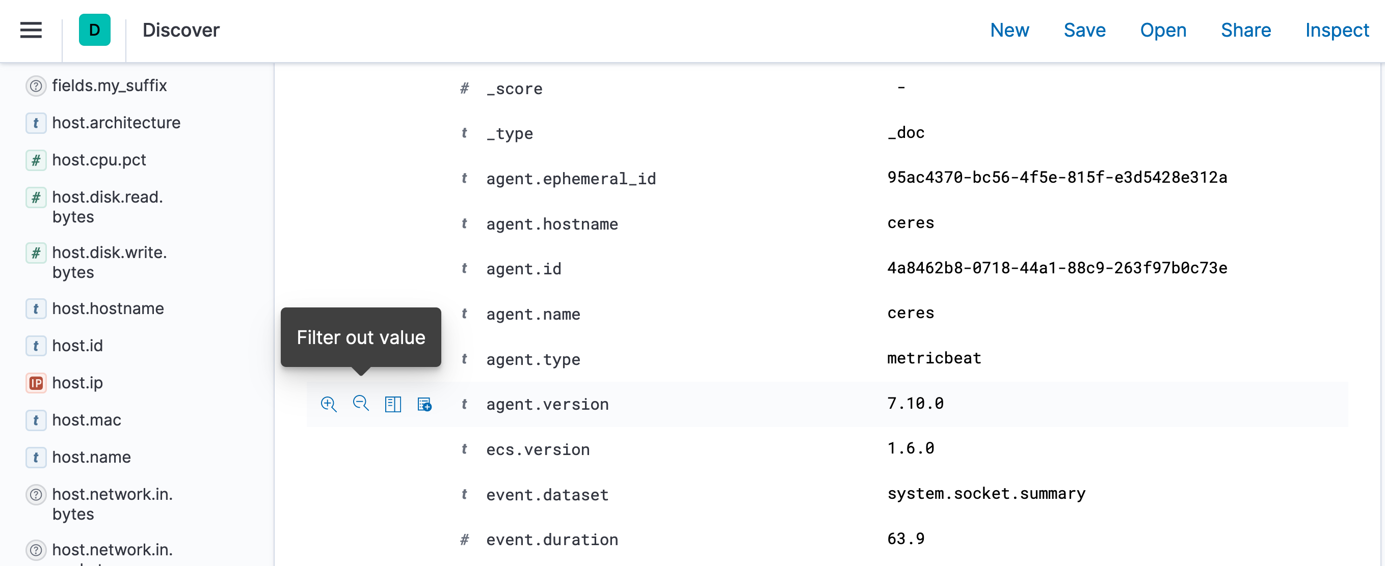Viewport: 1385px width, 566px height.
Task: Toggle agent.version column in table
Action: pos(393,404)
